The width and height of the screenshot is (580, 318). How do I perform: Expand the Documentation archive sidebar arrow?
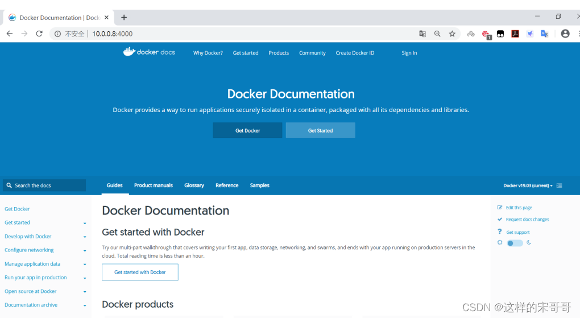[85, 305]
